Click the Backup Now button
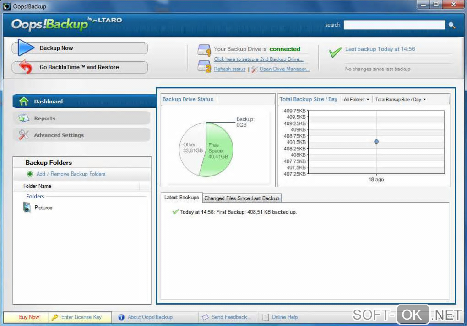This screenshot has height=326, width=467. (80, 48)
